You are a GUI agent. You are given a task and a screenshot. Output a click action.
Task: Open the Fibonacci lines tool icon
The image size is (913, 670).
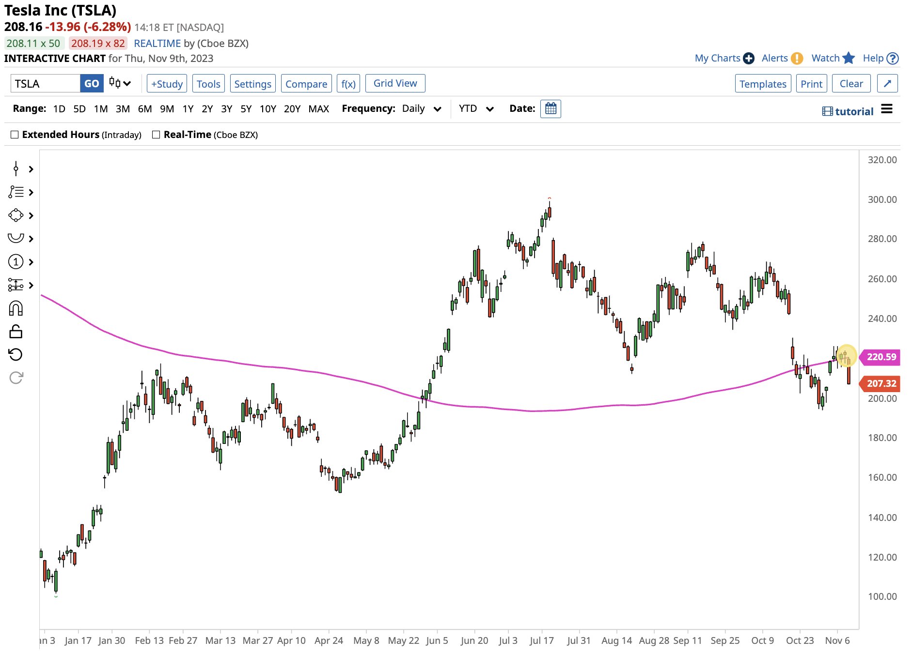tap(16, 192)
